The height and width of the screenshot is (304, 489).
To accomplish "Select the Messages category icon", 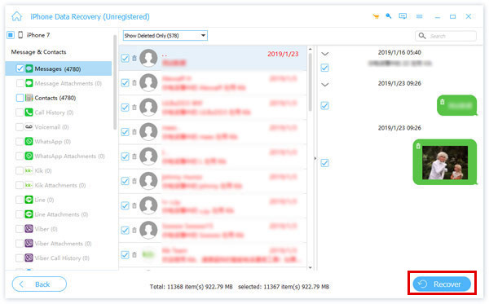I will pos(29,68).
